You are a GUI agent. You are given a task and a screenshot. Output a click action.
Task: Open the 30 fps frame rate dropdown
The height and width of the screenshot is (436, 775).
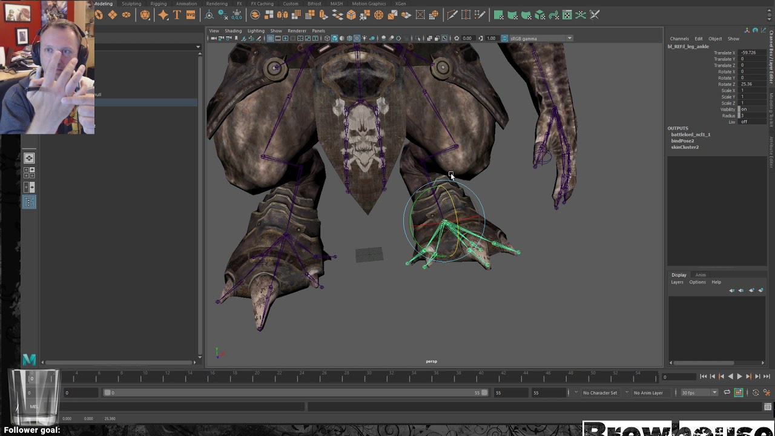pyautogui.click(x=699, y=392)
